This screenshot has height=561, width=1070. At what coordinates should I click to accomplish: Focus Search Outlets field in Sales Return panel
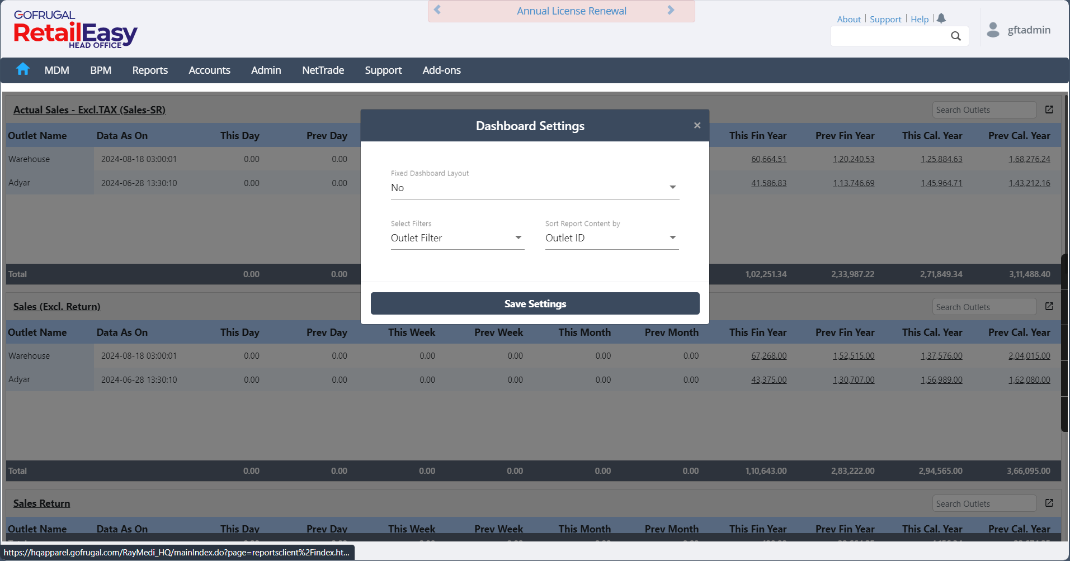[984, 503]
